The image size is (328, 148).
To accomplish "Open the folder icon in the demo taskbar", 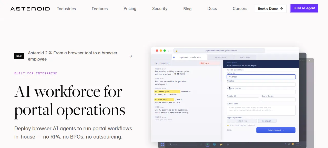I will 221,144.
